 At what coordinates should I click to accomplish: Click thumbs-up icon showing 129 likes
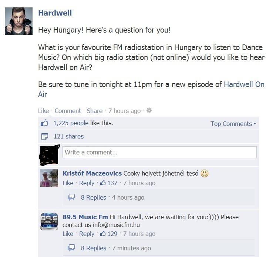103,234
